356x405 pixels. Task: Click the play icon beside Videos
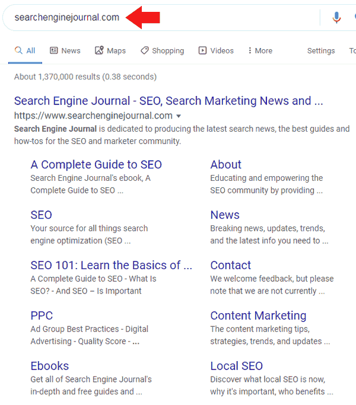pos(202,50)
